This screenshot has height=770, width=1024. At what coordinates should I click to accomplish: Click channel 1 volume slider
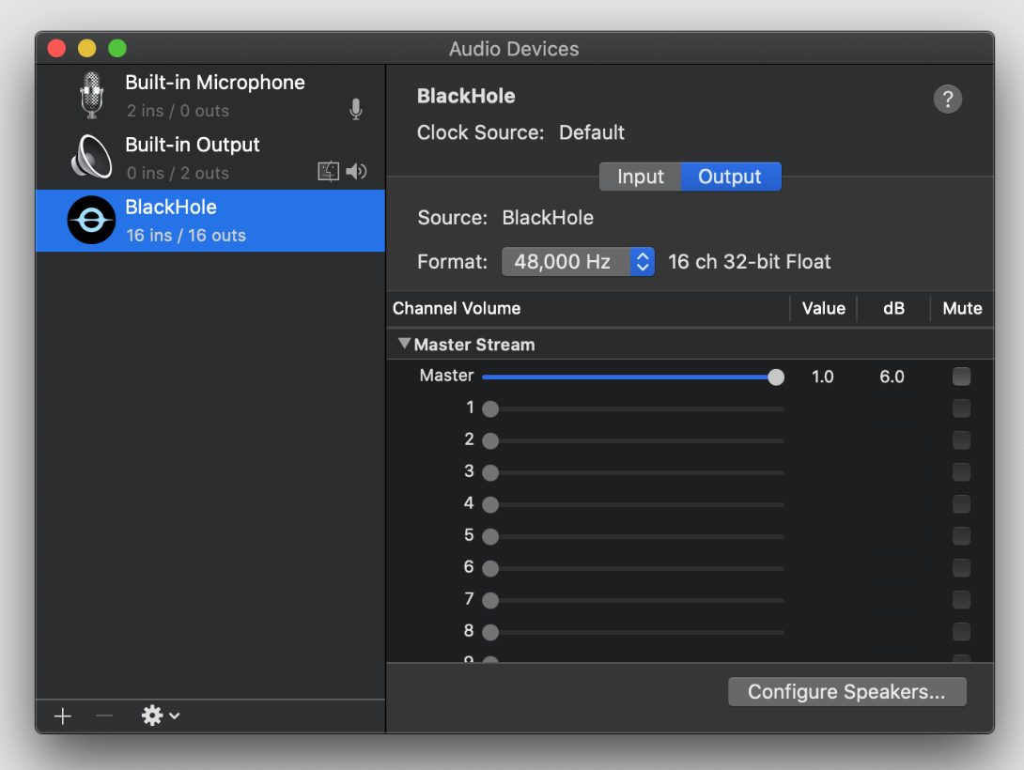pyautogui.click(x=633, y=409)
